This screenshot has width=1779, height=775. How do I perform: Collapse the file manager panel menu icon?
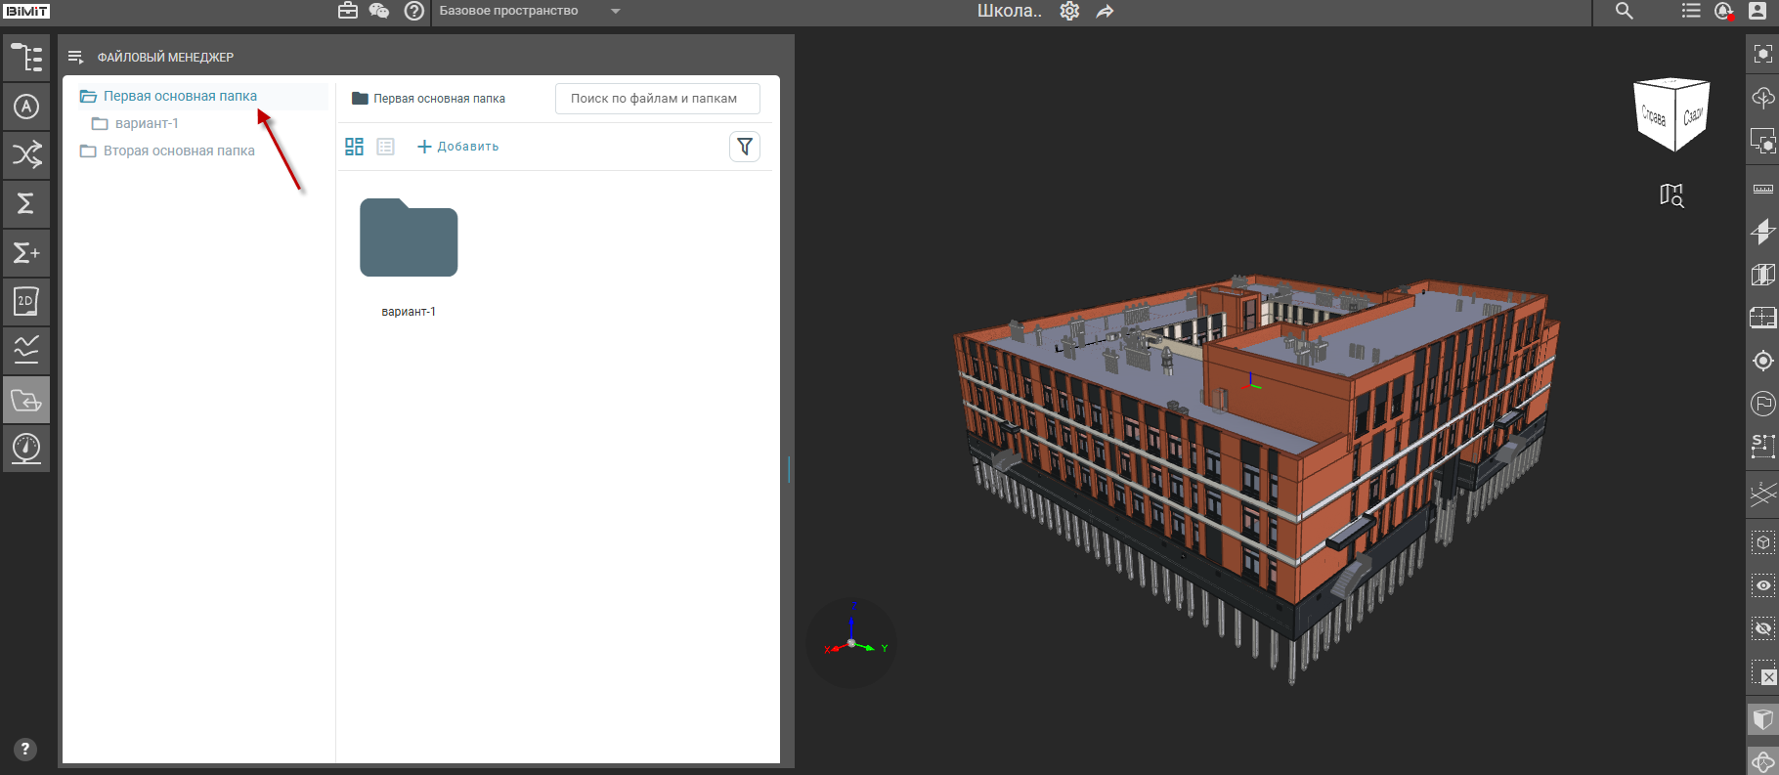[x=75, y=58]
